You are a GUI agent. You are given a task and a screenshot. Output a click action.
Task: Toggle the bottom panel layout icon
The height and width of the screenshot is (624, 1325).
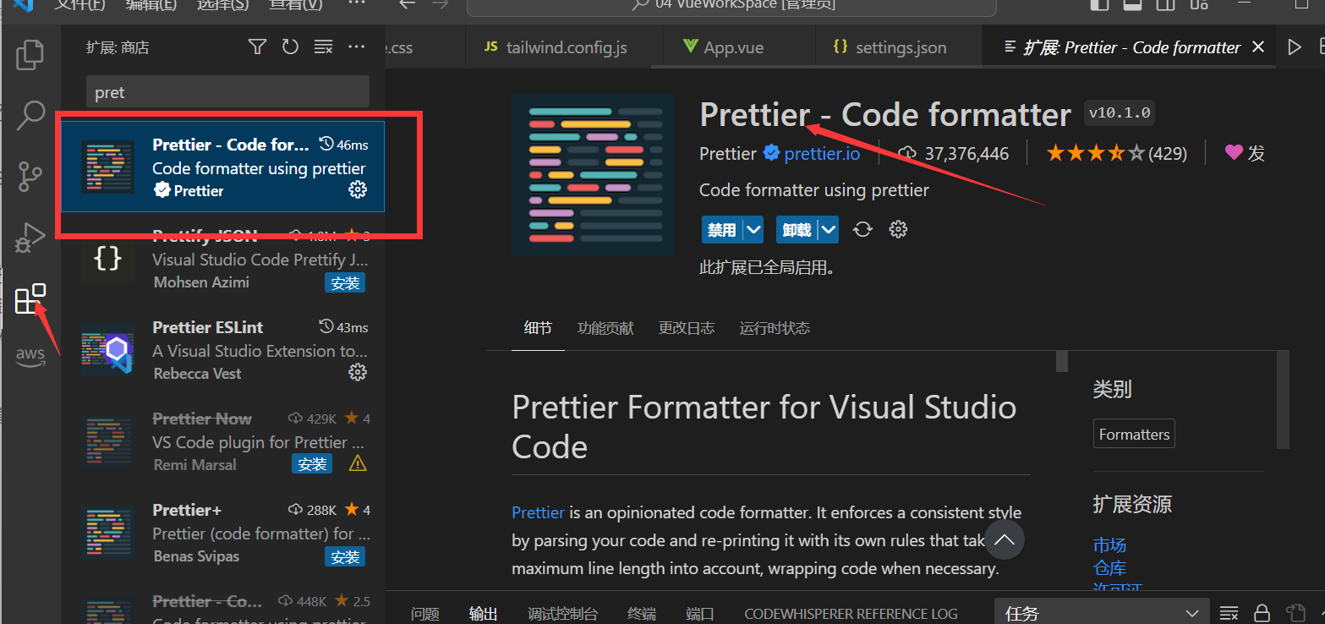tap(1132, 4)
